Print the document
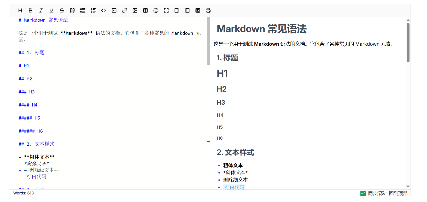 click(x=208, y=10)
